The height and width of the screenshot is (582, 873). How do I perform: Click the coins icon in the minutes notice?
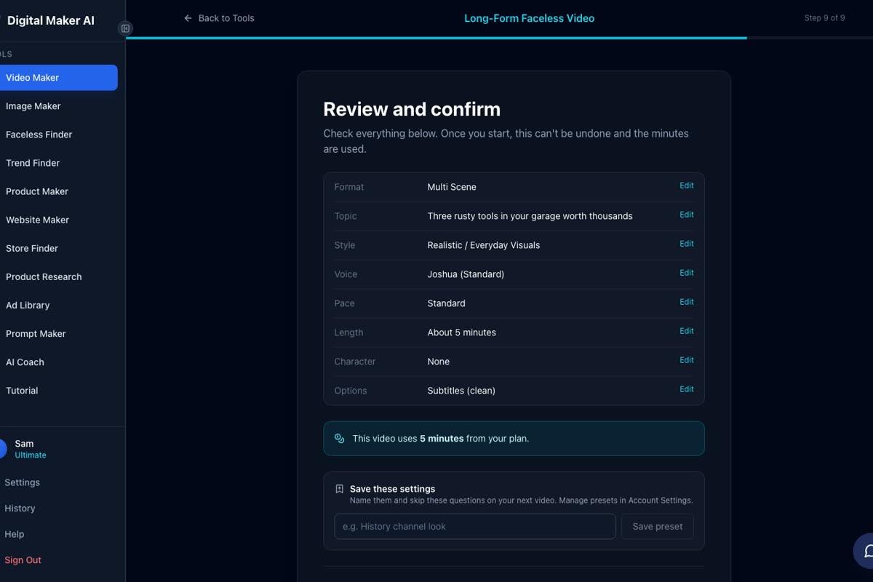339,439
